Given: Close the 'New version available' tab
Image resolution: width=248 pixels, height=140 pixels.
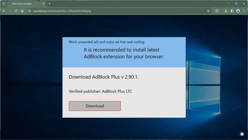Looking at the screenshot, I should (x=43, y=4).
